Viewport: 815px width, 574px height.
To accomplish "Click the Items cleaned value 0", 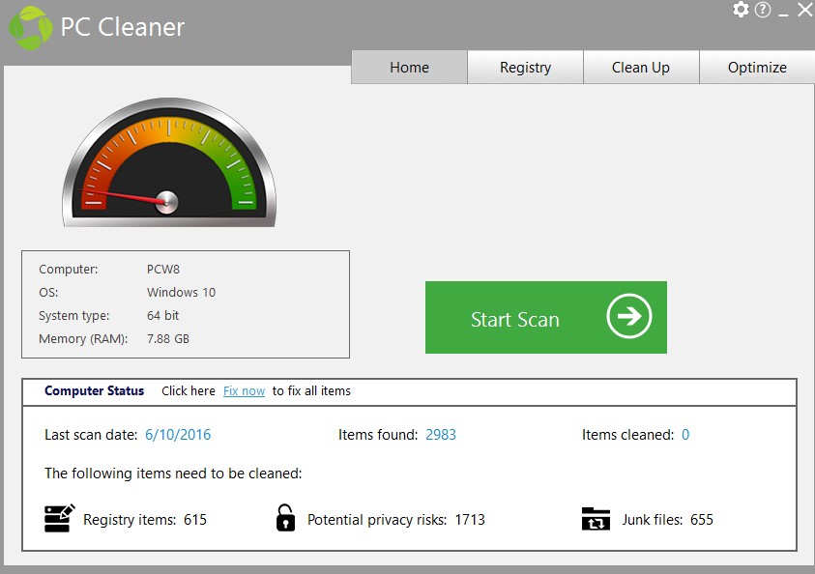I will (685, 434).
